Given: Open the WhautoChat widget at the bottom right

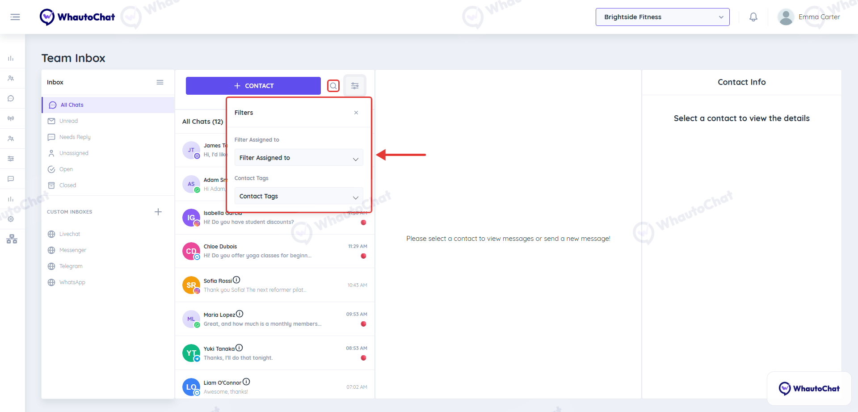Looking at the screenshot, I should tap(809, 388).
